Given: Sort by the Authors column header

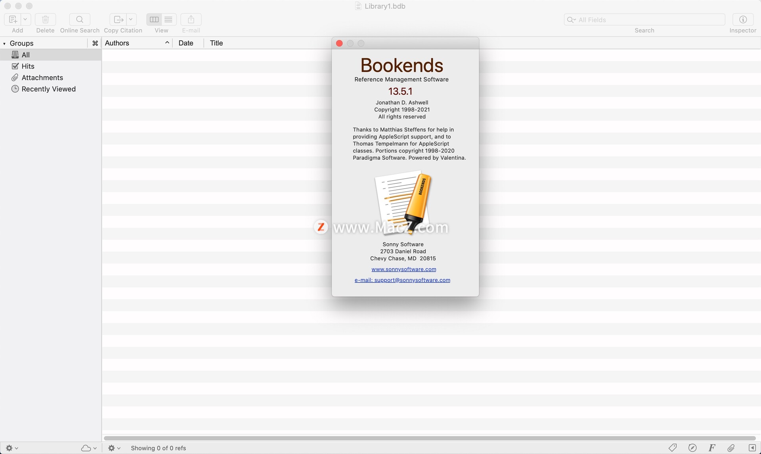Looking at the screenshot, I should (x=137, y=43).
